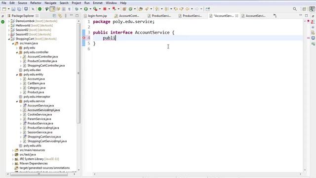Expand the src/main/resources folder
The image size is (316, 178).
click(x=13, y=150)
